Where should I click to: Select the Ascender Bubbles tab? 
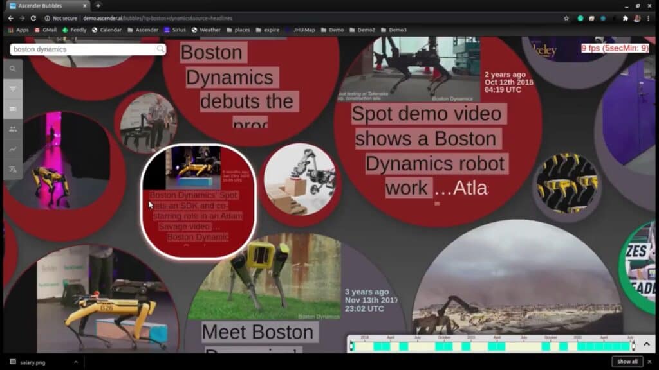(48, 6)
